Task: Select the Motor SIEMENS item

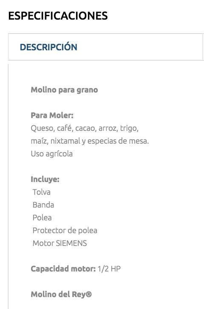Action: tap(60, 243)
